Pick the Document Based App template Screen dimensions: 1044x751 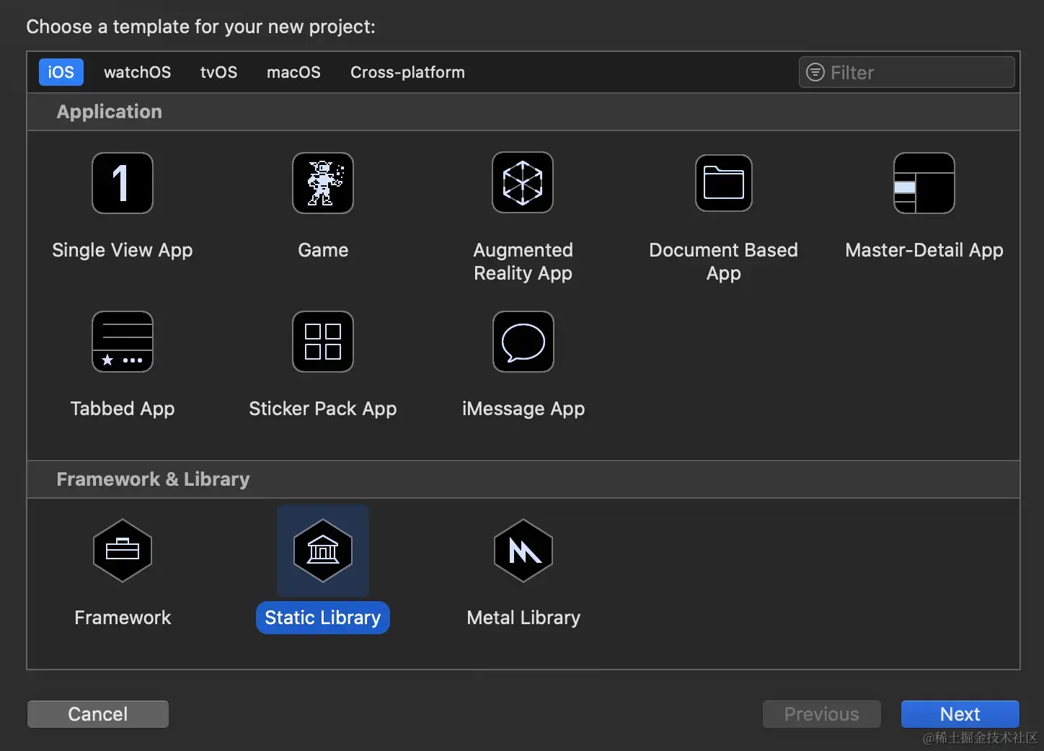[x=723, y=183]
